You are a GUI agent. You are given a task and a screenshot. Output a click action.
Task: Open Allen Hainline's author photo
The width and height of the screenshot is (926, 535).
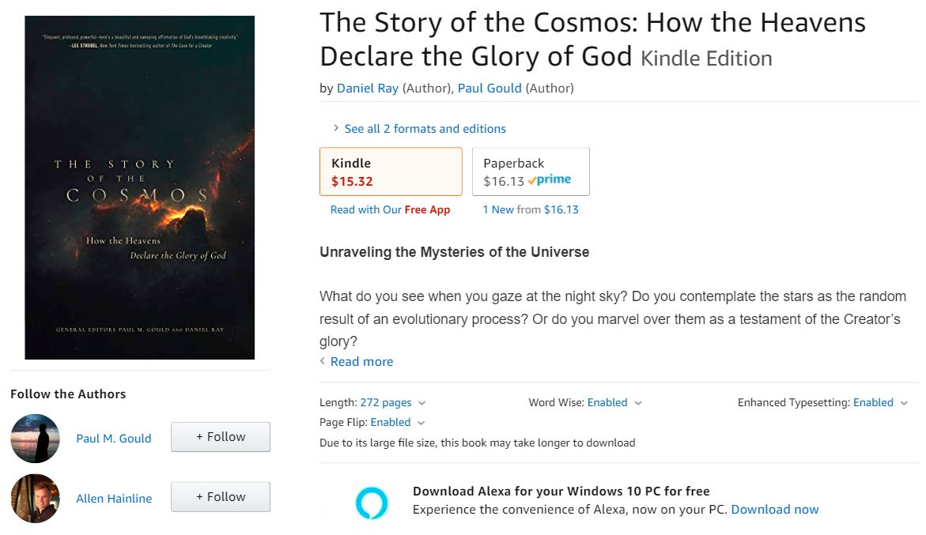(36, 498)
